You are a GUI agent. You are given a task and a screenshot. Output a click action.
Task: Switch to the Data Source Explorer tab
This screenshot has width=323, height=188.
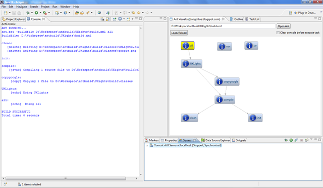click(x=216, y=140)
